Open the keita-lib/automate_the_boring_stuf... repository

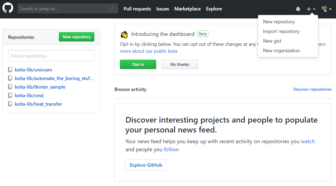54,78
